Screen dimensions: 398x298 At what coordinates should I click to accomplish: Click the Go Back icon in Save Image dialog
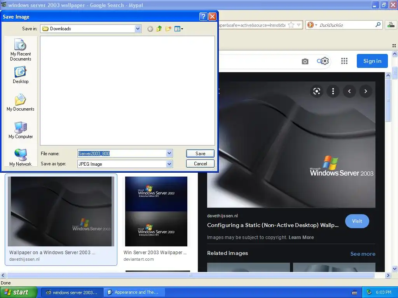[x=150, y=29]
